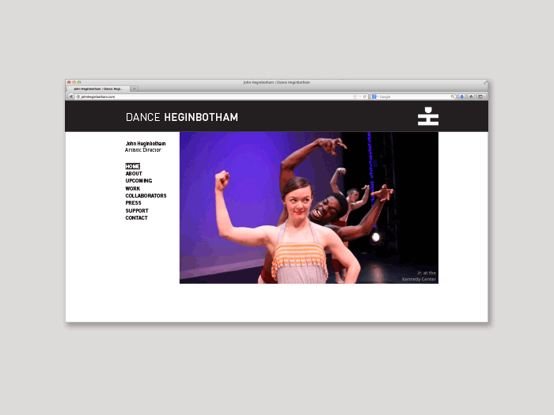Open the HOME menu link
The height and width of the screenshot is (415, 554).
(x=132, y=166)
